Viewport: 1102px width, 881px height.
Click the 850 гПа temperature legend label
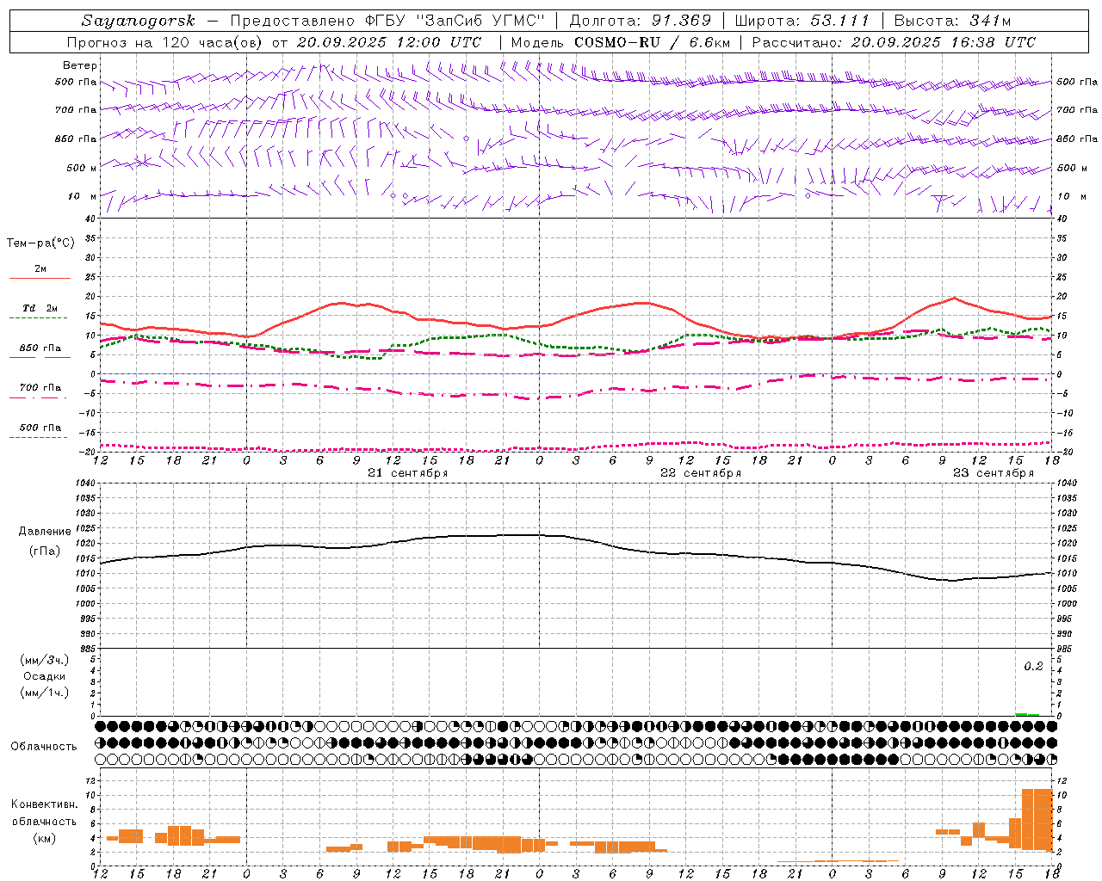40,348
